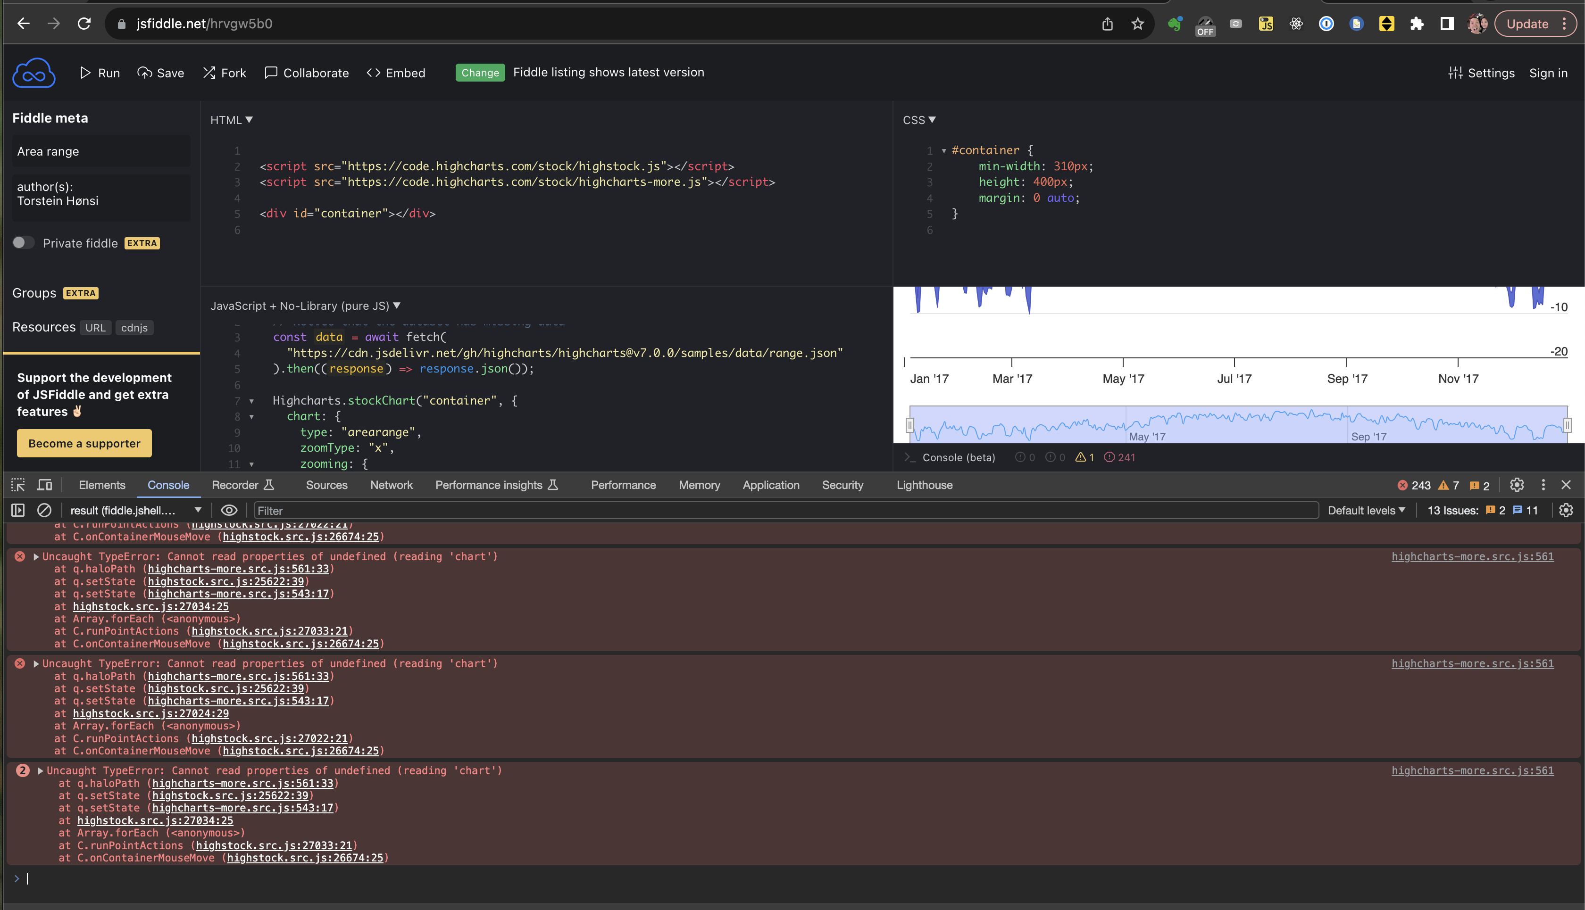Show the console sidebar panel icon
This screenshot has width=1585, height=910.
[18, 511]
